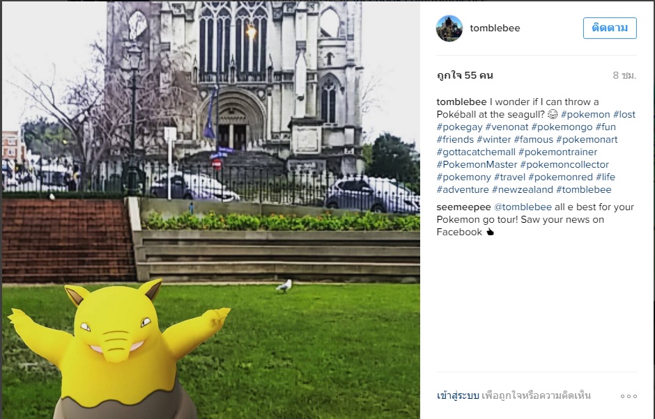
Task: Click the #tomblebee hashtag
Action: pyautogui.click(x=583, y=189)
